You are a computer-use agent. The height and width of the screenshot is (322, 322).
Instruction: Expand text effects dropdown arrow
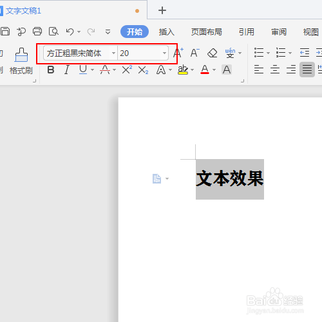pyautogui.click(x=171, y=70)
